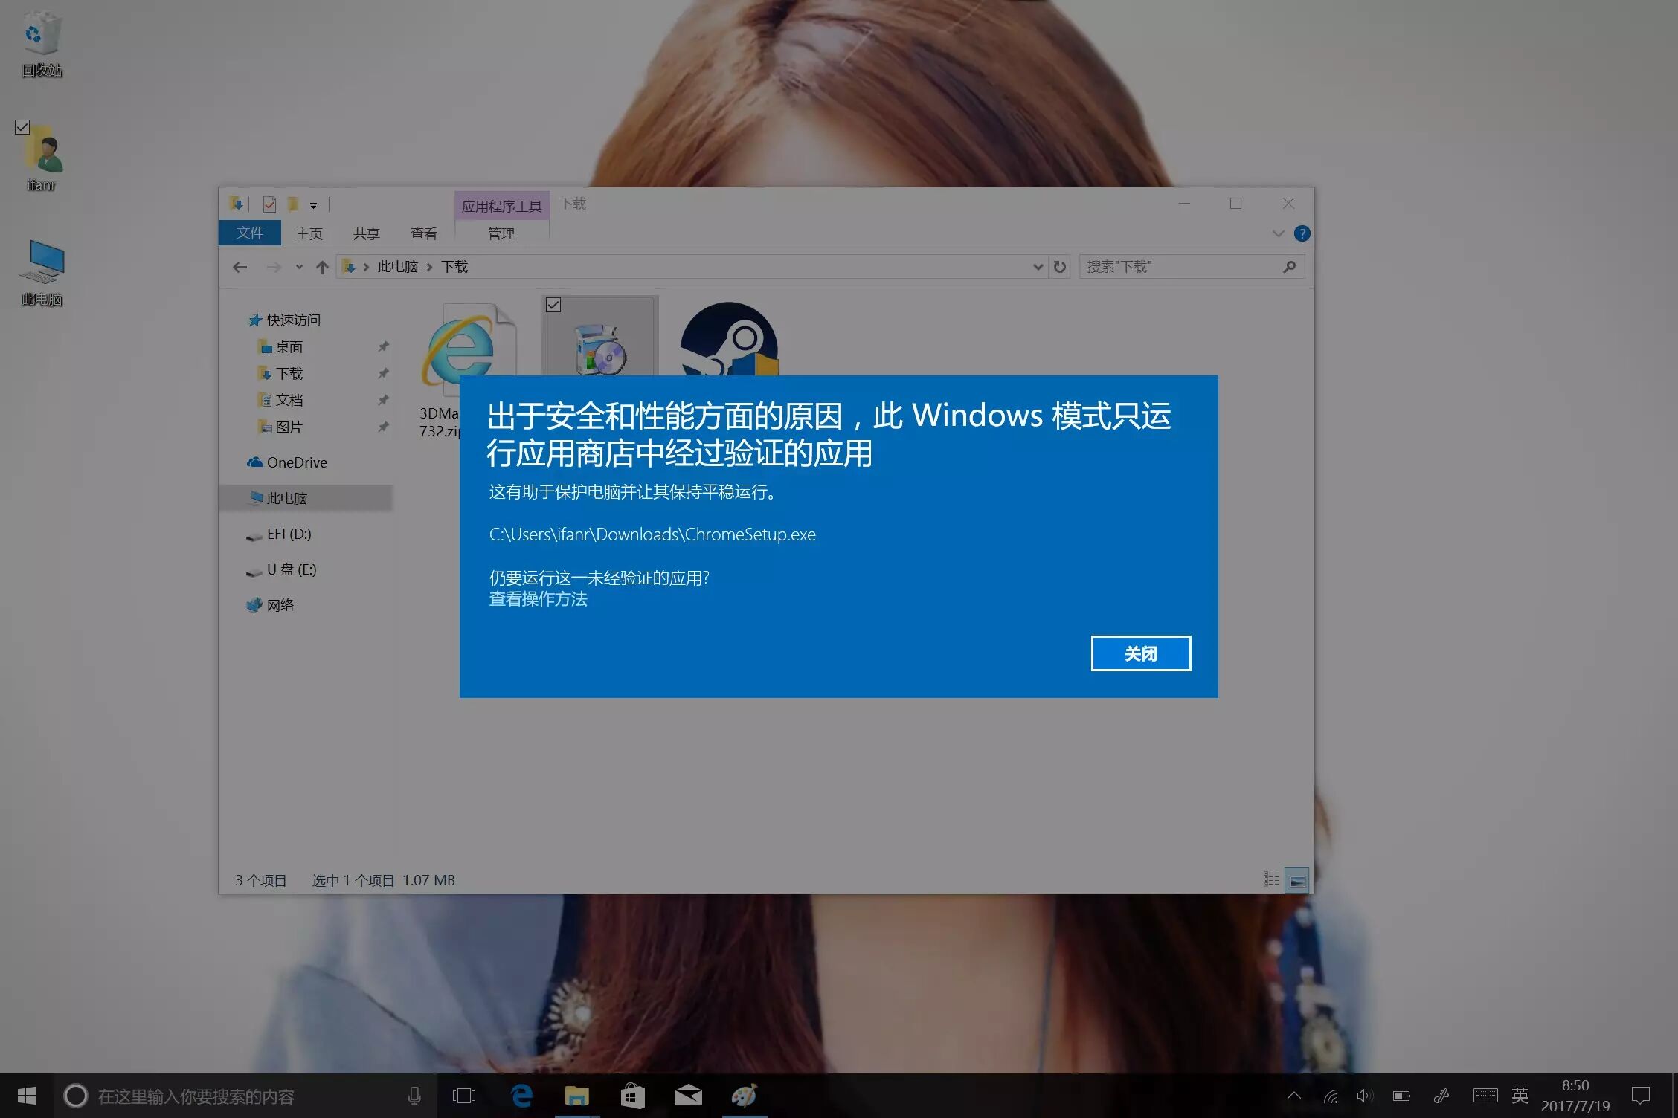The image size is (1678, 1118).
Task: Launch the Edge browser from the taskbar
Action: pyautogui.click(x=522, y=1096)
